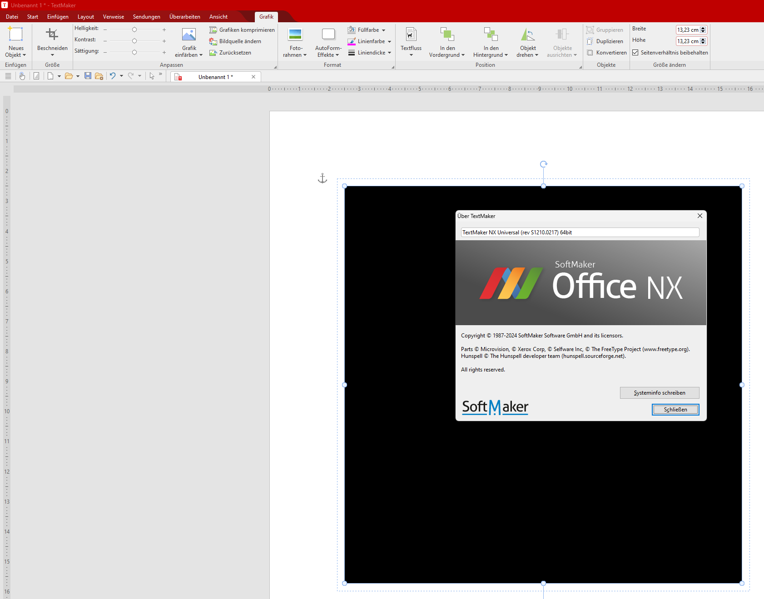Click the save floppy disk icon
This screenshot has height=599, width=764.
(88, 76)
